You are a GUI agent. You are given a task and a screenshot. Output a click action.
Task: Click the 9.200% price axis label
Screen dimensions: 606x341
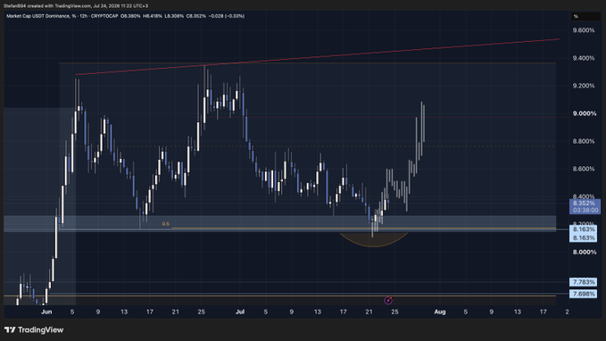584,86
